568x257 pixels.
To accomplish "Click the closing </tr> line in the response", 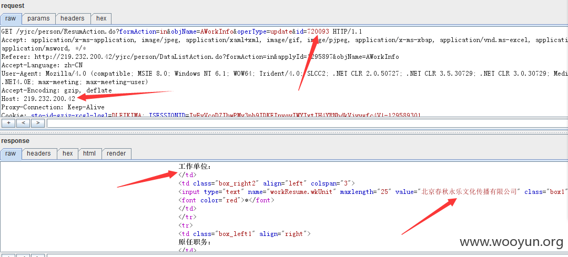I will click(187, 217).
